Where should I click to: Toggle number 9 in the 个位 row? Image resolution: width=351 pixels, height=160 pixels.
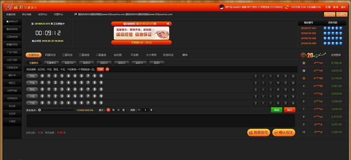[101, 103]
